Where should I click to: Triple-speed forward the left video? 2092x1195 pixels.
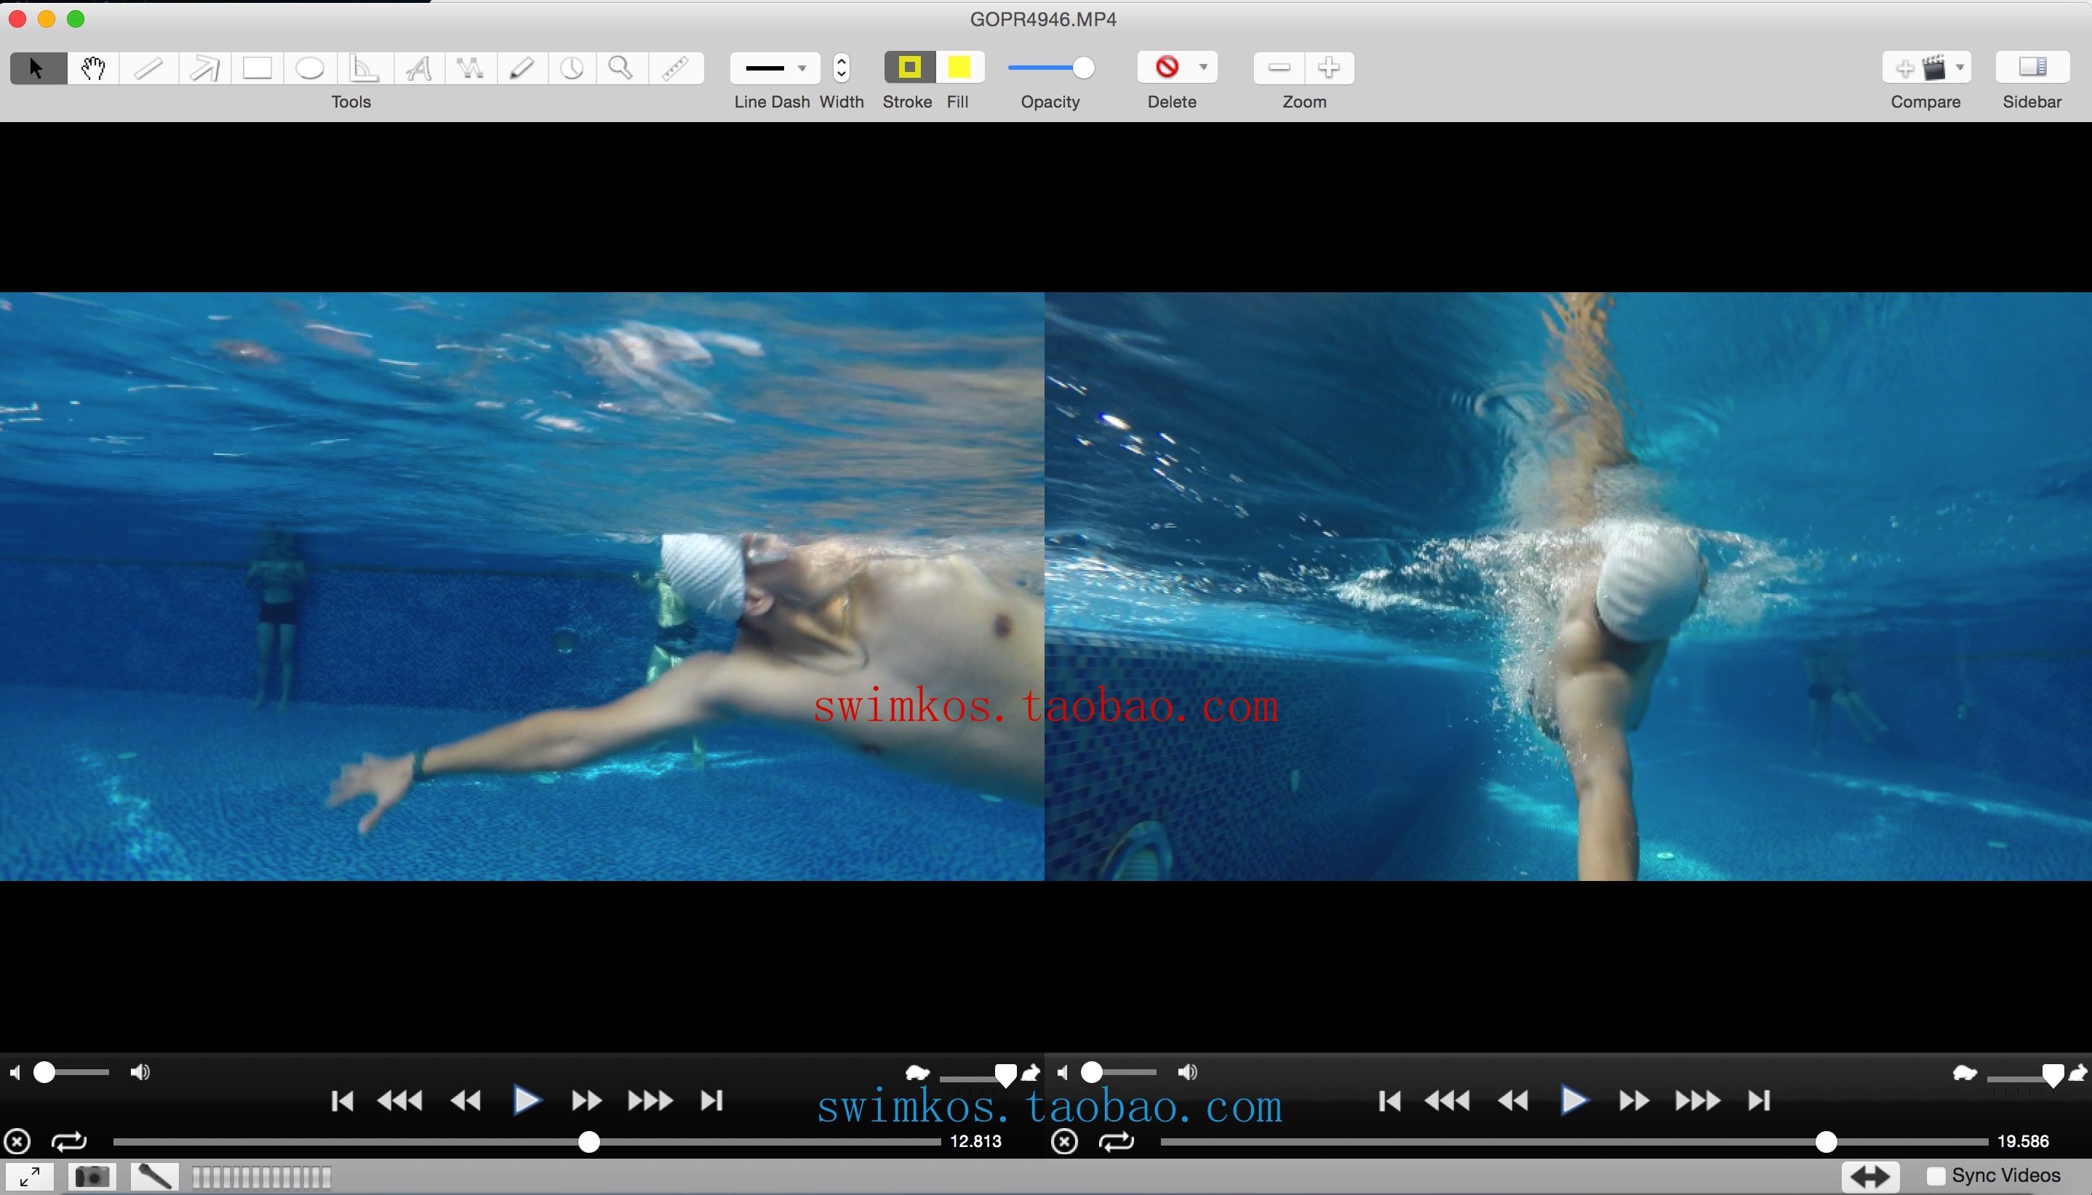tap(650, 1101)
